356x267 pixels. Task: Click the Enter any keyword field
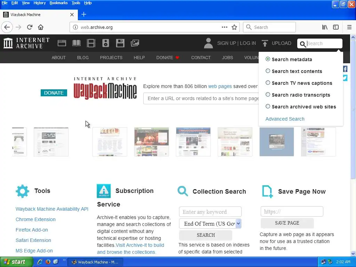tap(210, 212)
